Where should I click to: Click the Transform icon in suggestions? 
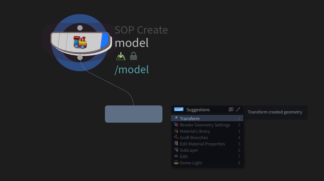tap(176, 118)
